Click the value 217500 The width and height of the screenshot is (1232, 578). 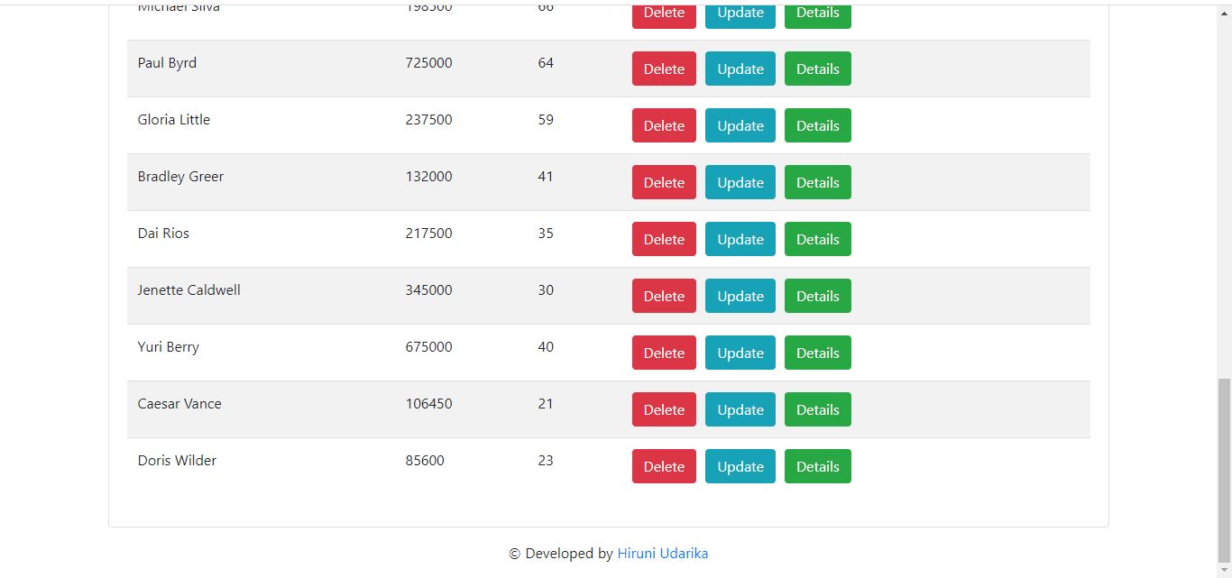click(429, 234)
